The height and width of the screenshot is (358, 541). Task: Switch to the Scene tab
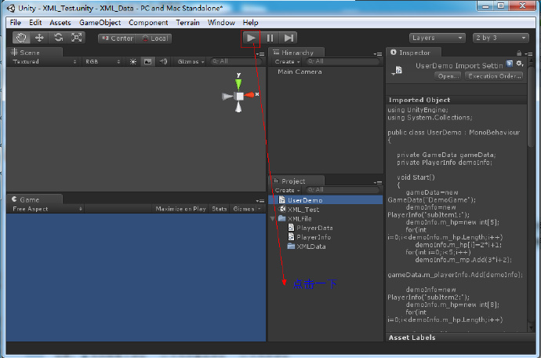pos(34,53)
